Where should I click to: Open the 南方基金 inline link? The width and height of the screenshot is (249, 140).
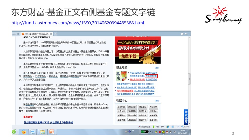point(28,73)
